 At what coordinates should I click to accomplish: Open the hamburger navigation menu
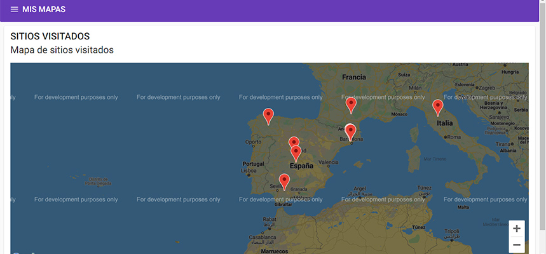point(15,10)
